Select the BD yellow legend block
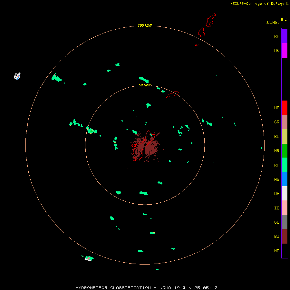290x290 pixels. (285, 137)
